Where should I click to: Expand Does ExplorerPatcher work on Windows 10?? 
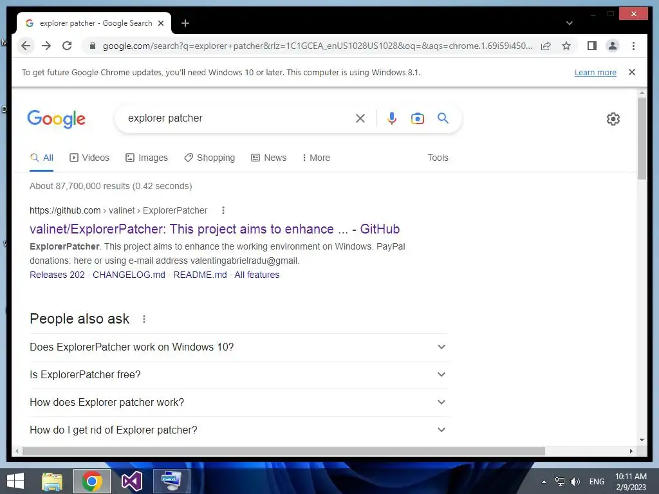(x=239, y=347)
